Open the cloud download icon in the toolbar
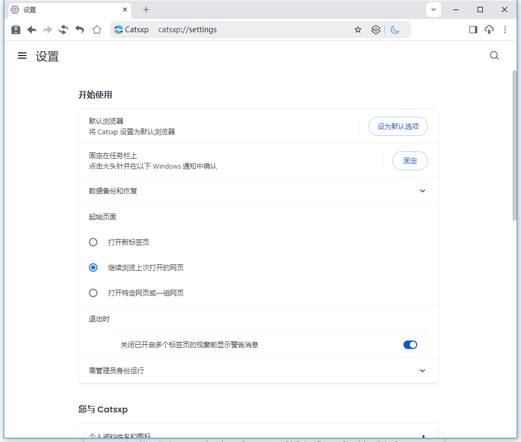 point(489,30)
